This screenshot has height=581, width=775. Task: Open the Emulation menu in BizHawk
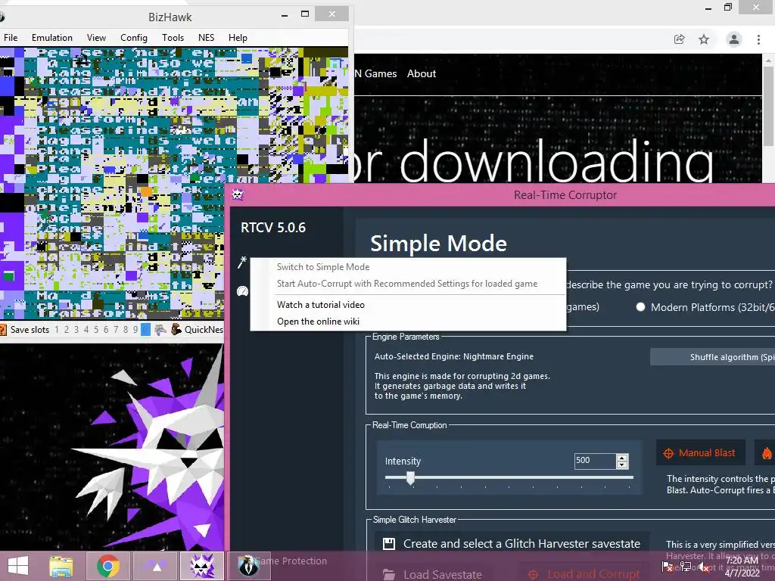(x=52, y=38)
